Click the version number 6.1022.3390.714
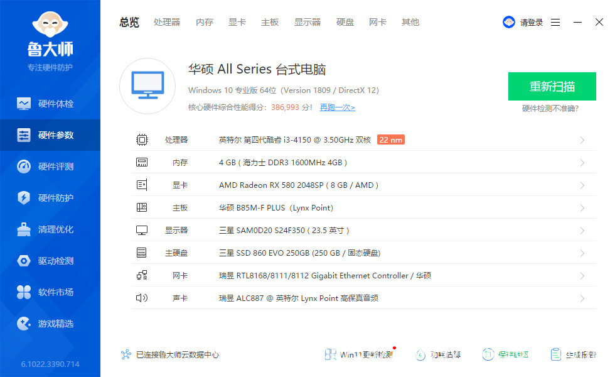 point(50,364)
